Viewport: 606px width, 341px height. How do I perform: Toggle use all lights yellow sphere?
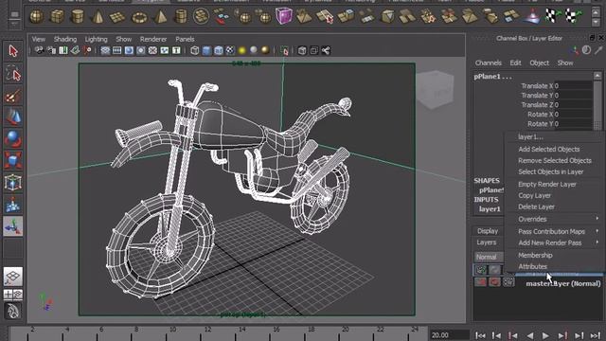click(242, 50)
